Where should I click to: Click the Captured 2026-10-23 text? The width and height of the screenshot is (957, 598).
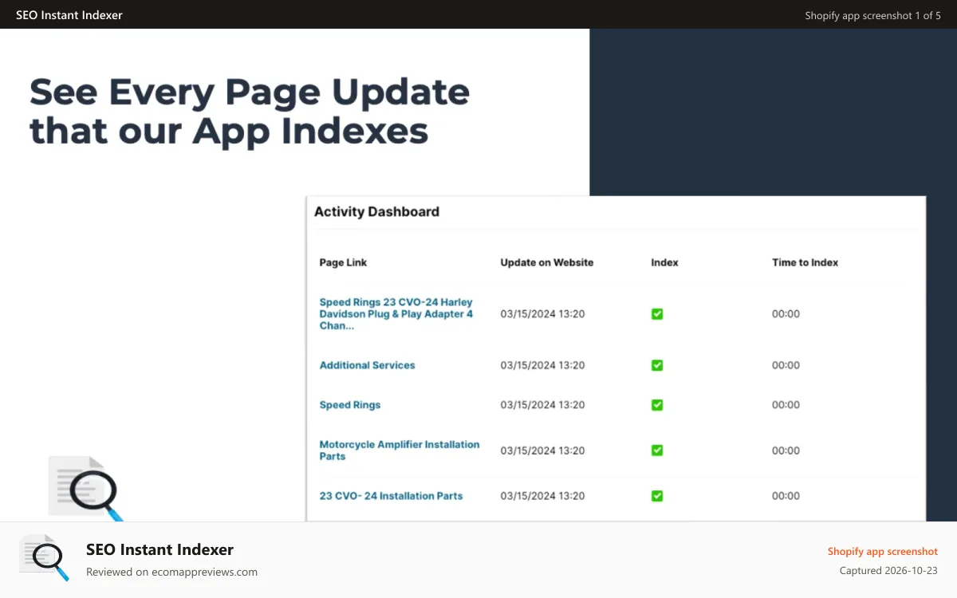pyautogui.click(x=888, y=570)
